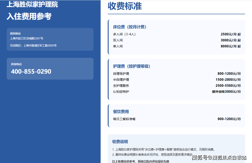Click address 上海市虹口区凉城路2267号
Image resolution: width=252 pixels, height=163 pixels.
[27, 38]
